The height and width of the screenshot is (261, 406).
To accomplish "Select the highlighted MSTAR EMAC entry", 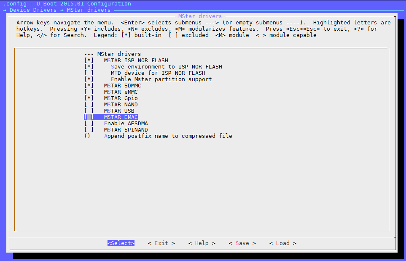I will click(x=121, y=117).
